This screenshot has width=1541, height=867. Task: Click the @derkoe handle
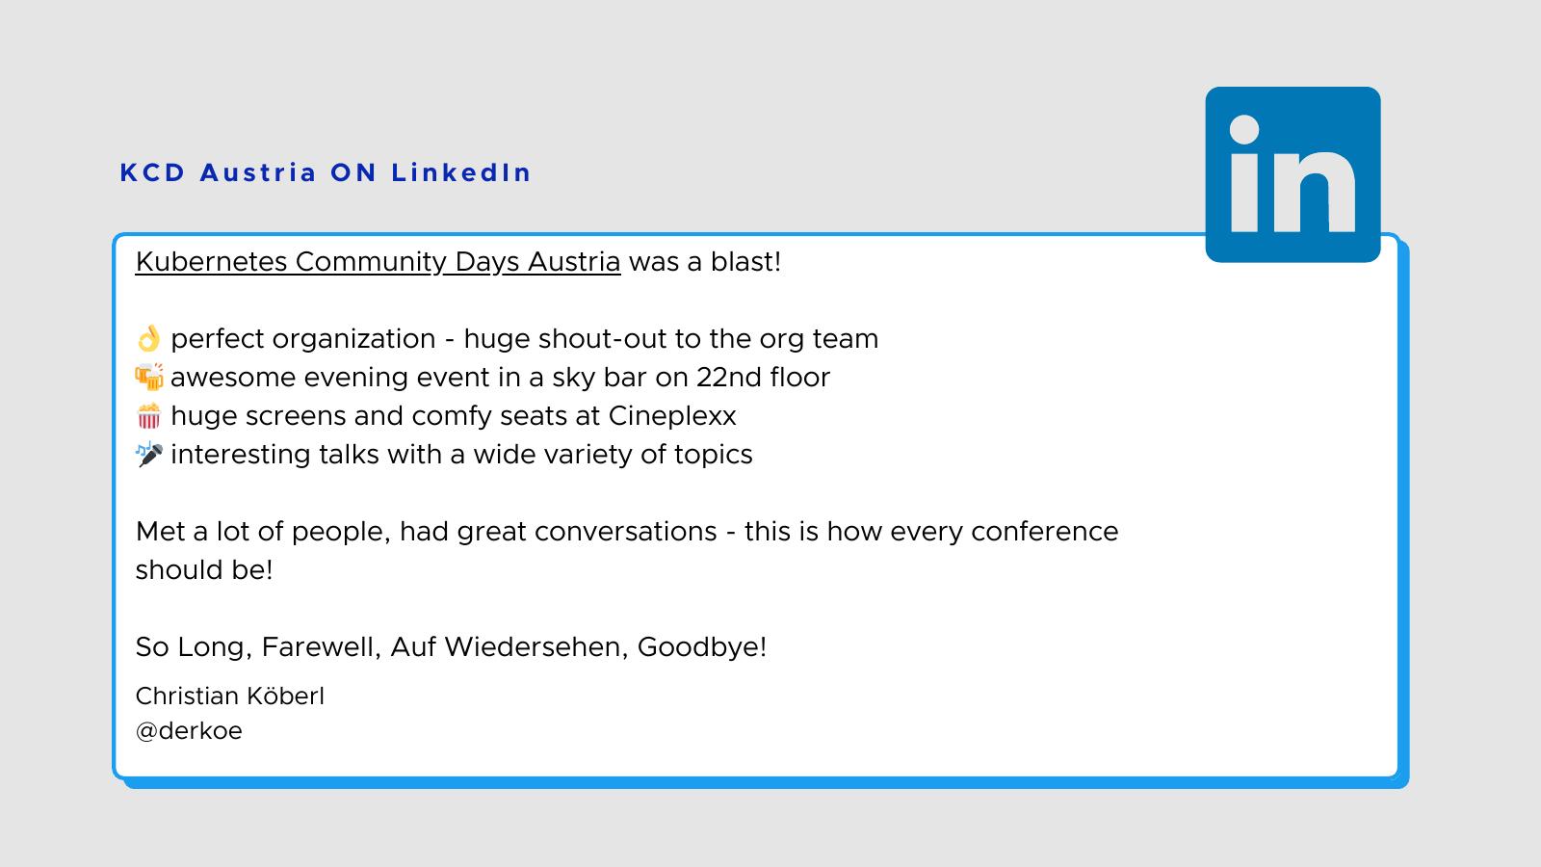189,731
